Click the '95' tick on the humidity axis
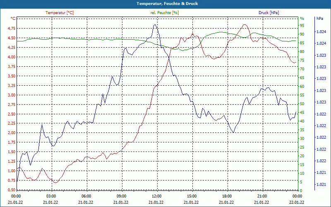331x207 pixels. [x=302, y=26]
